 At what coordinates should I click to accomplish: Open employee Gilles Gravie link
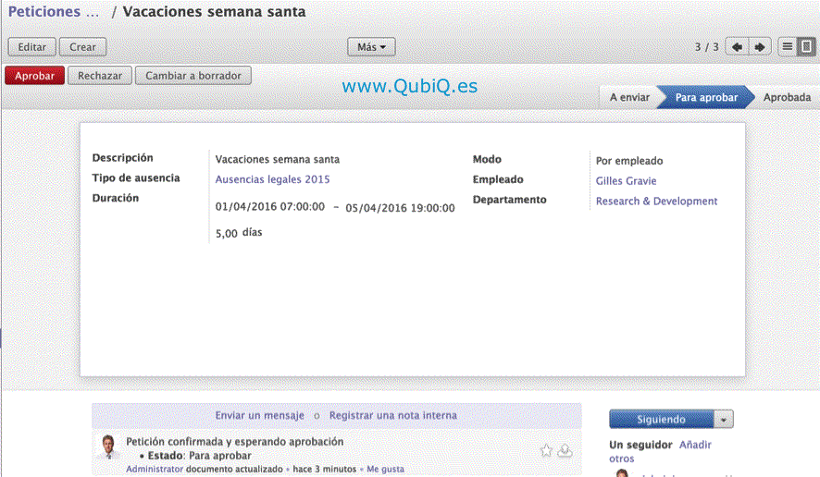click(x=626, y=181)
